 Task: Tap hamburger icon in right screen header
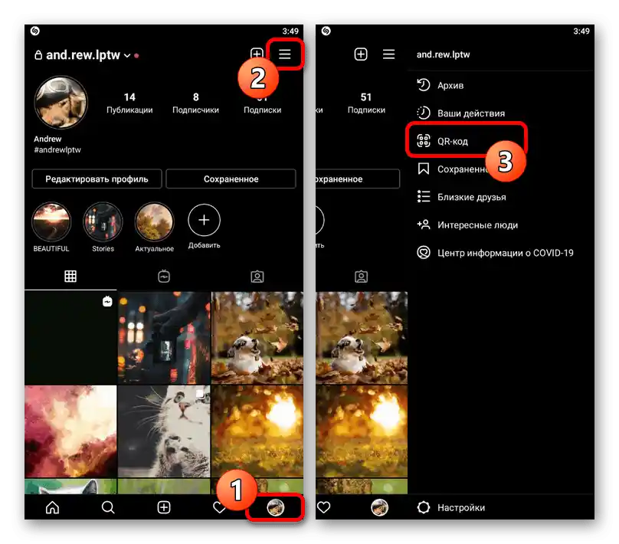click(x=389, y=54)
